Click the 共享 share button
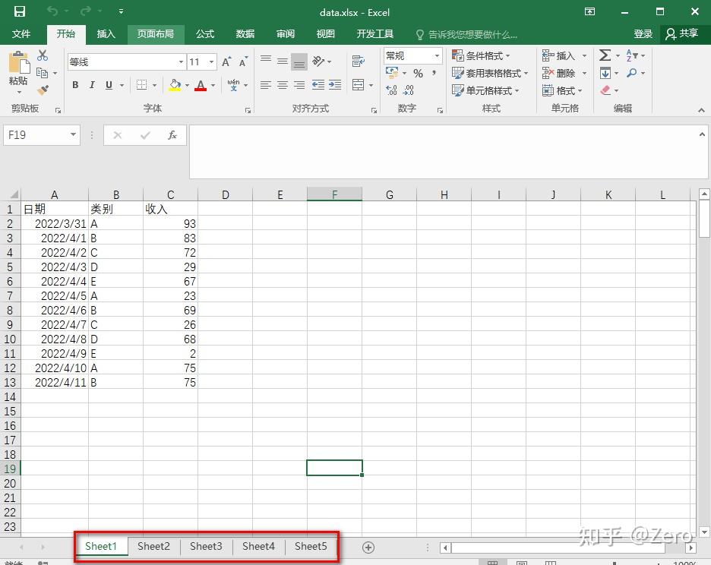Viewport: 711px width, 565px height. click(682, 34)
